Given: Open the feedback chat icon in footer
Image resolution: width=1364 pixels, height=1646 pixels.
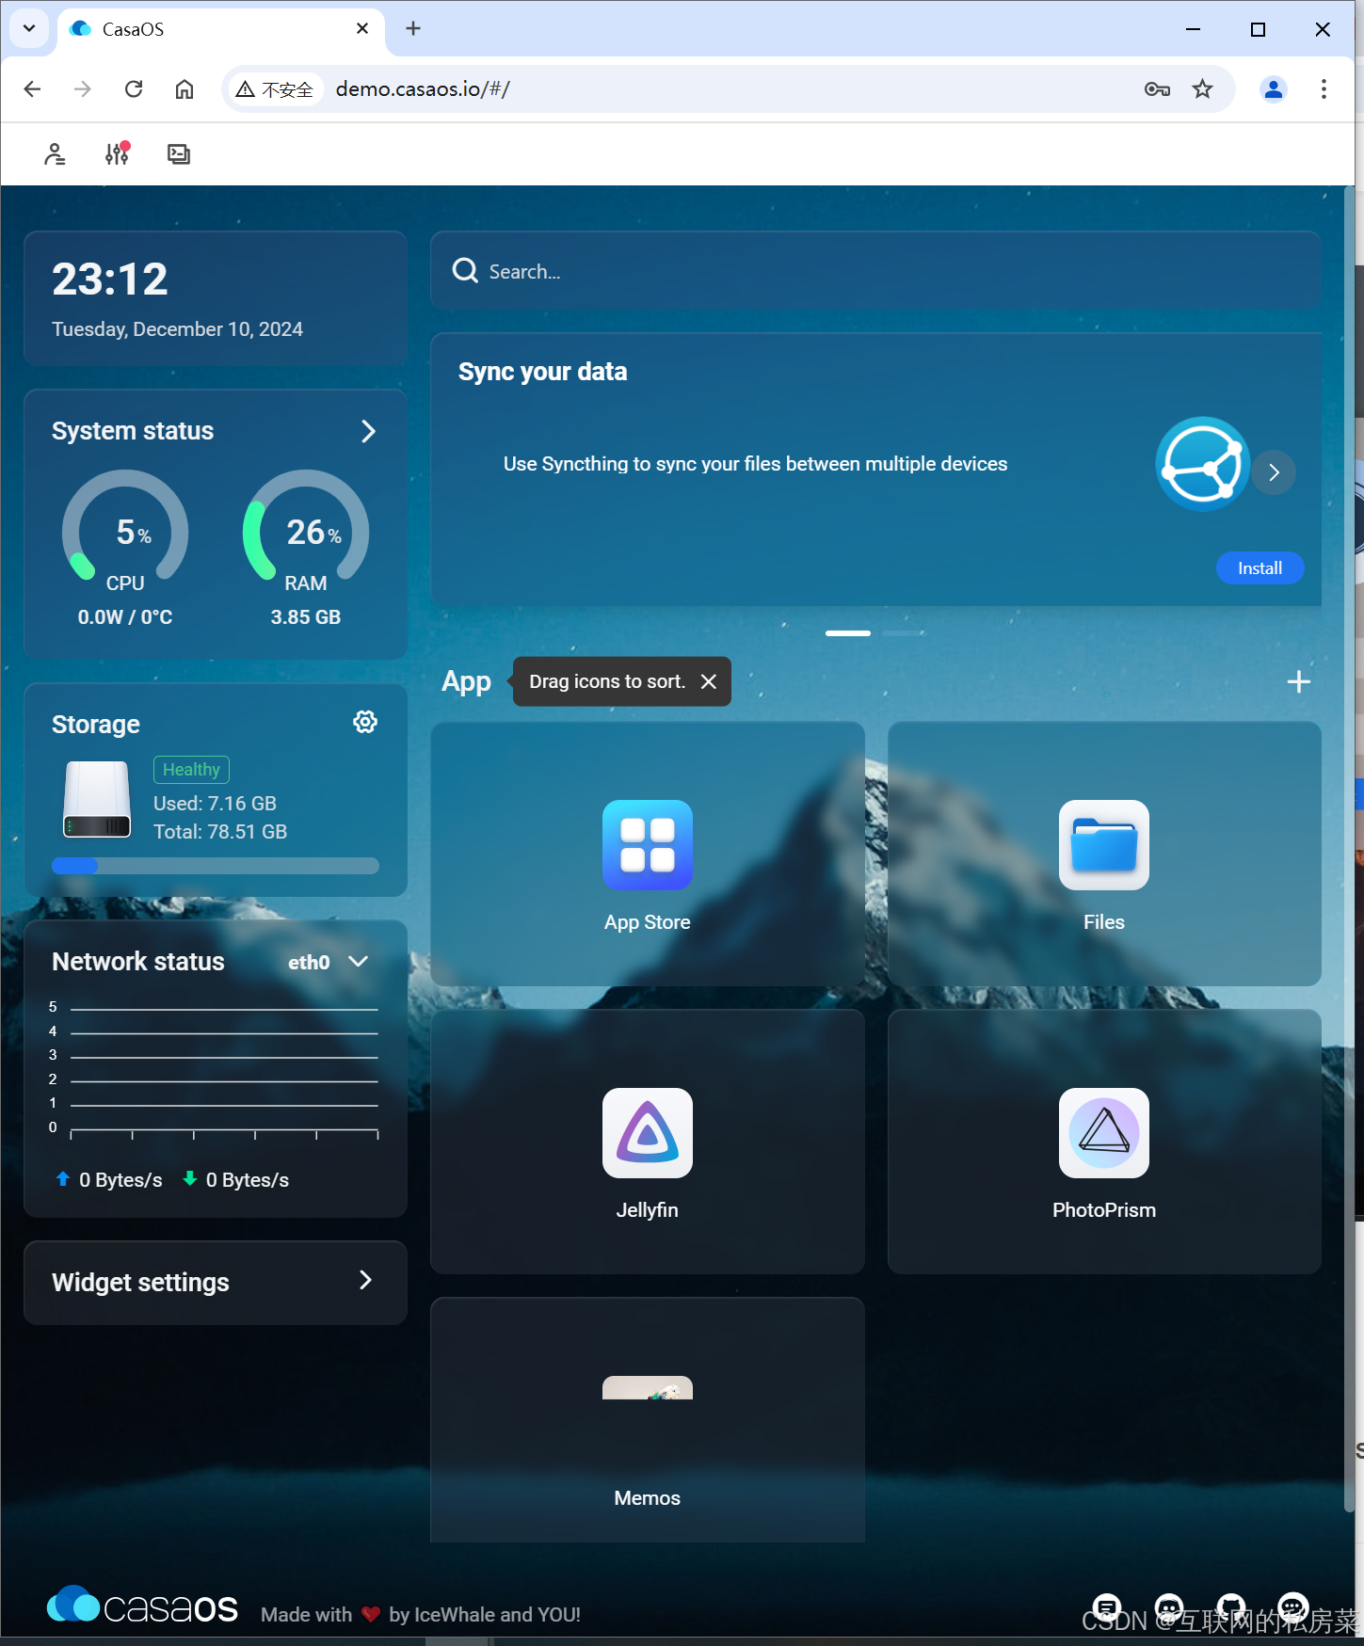Looking at the screenshot, I should click(x=1107, y=1607).
